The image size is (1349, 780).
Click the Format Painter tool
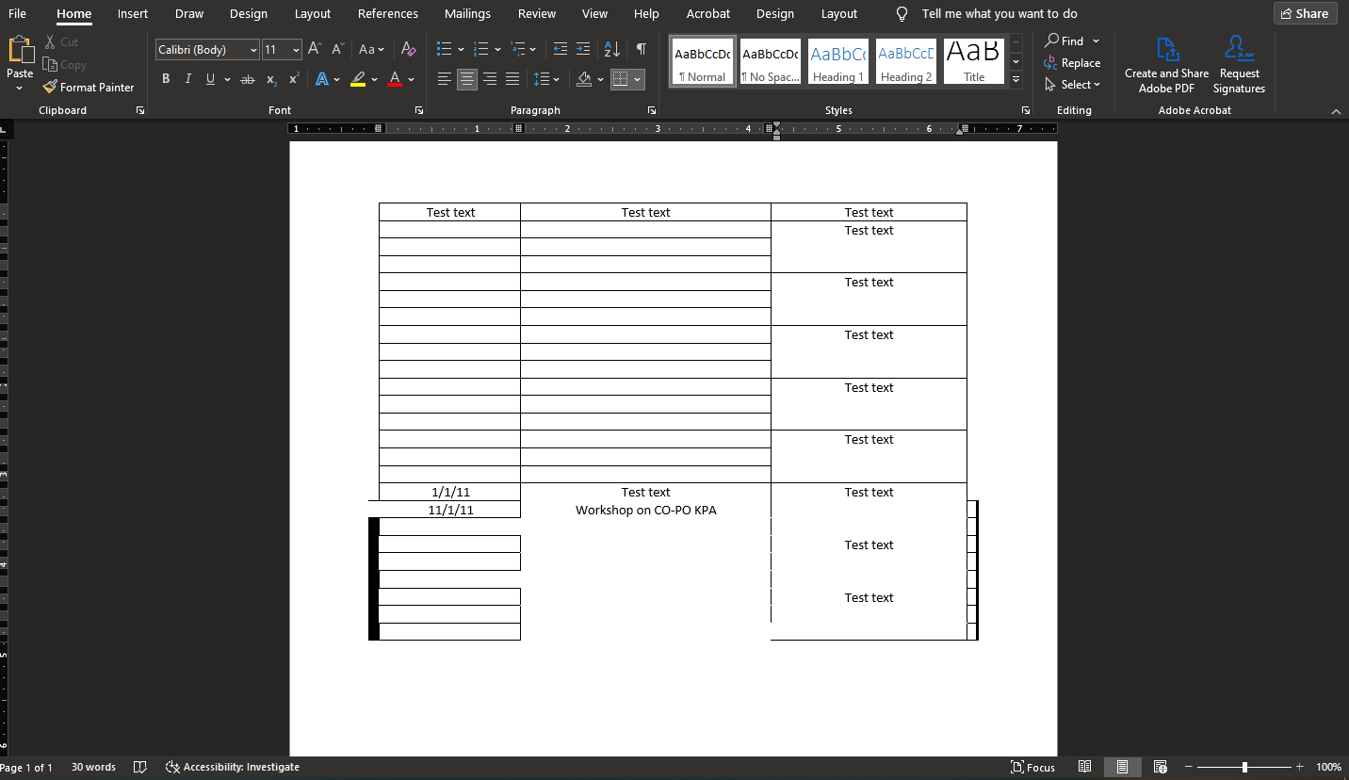pyautogui.click(x=89, y=88)
